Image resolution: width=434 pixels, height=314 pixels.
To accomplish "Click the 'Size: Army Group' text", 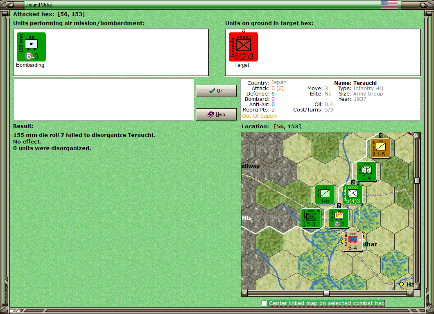I will coord(361,94).
